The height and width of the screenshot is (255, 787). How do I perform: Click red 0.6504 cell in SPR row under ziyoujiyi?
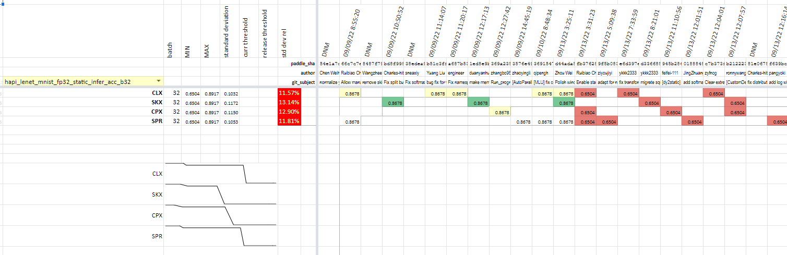pyautogui.click(x=606, y=122)
